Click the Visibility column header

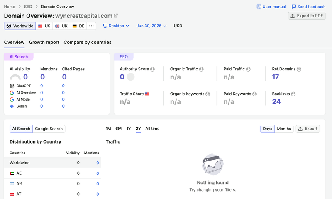point(73,153)
